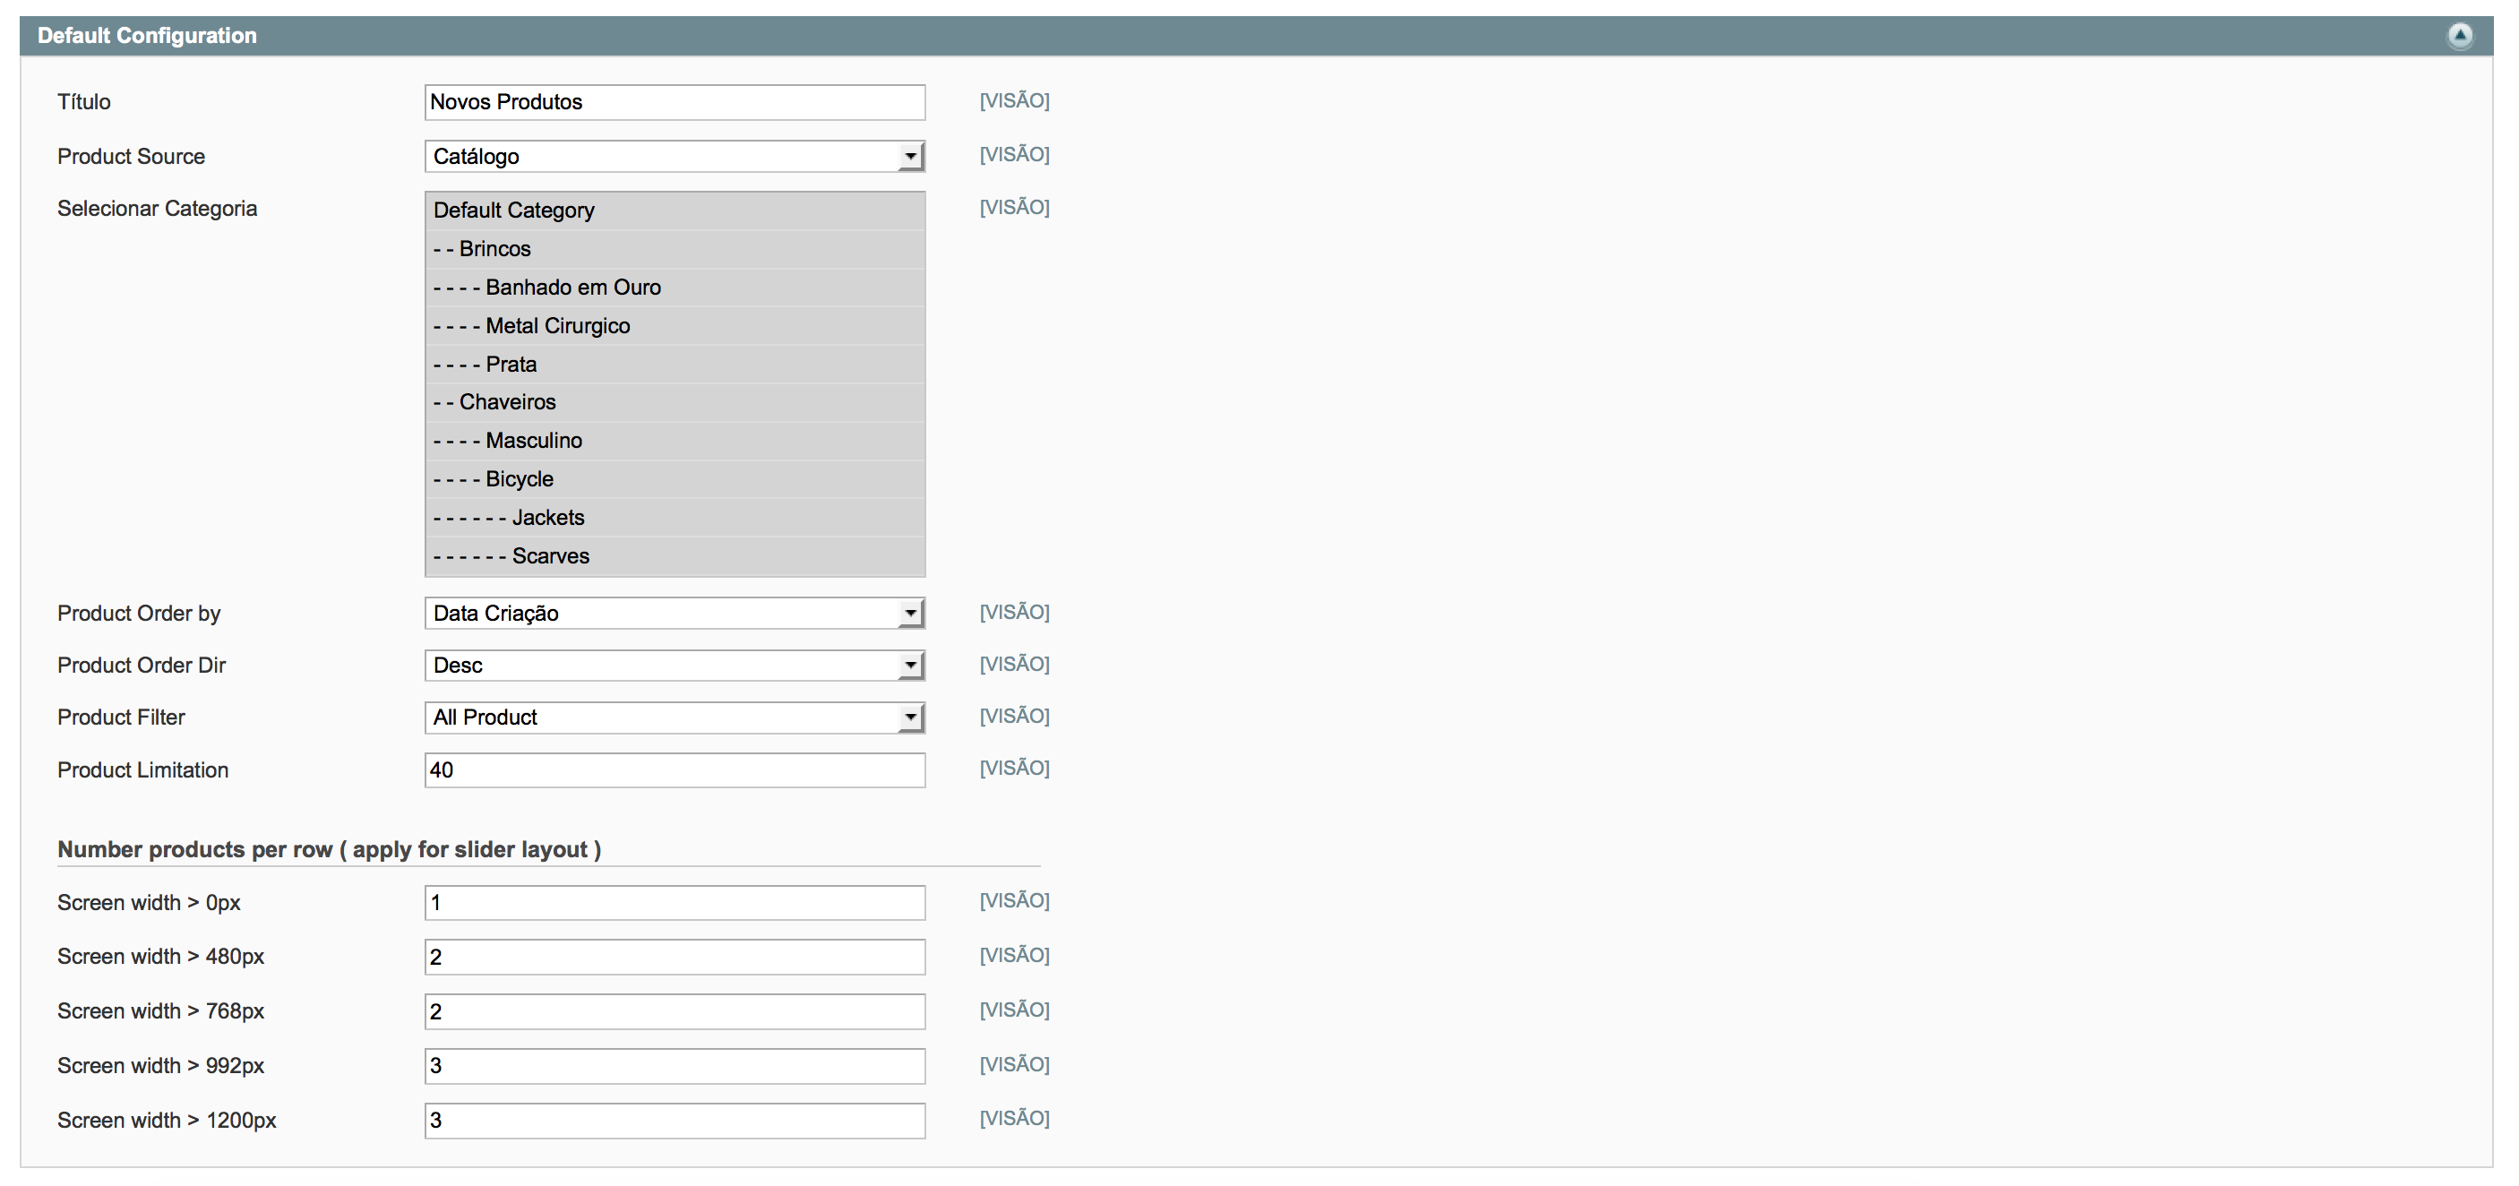This screenshot has width=2519, height=1186.
Task: Select the Brincos category
Action: point(494,249)
